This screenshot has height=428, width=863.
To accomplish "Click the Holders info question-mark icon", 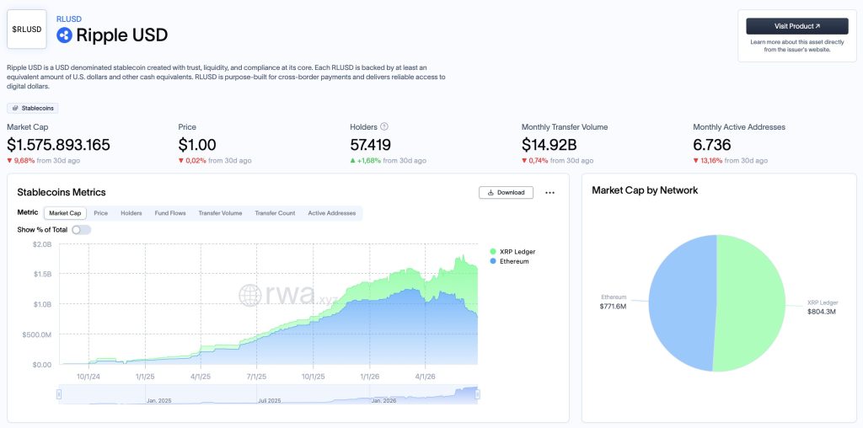I will click(384, 126).
